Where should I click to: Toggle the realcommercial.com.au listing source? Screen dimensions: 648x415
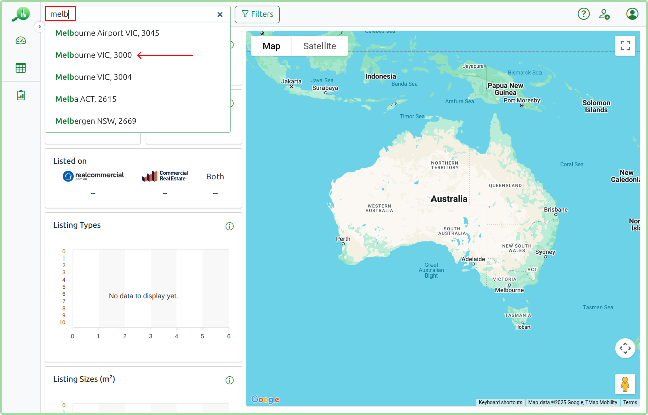pyautogui.click(x=93, y=176)
